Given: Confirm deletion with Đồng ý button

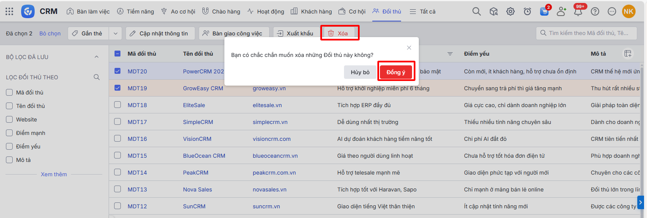Looking at the screenshot, I should tap(396, 72).
